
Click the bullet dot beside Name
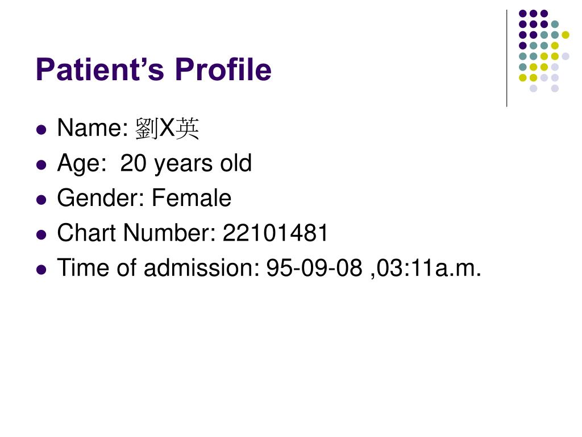pos(41,130)
